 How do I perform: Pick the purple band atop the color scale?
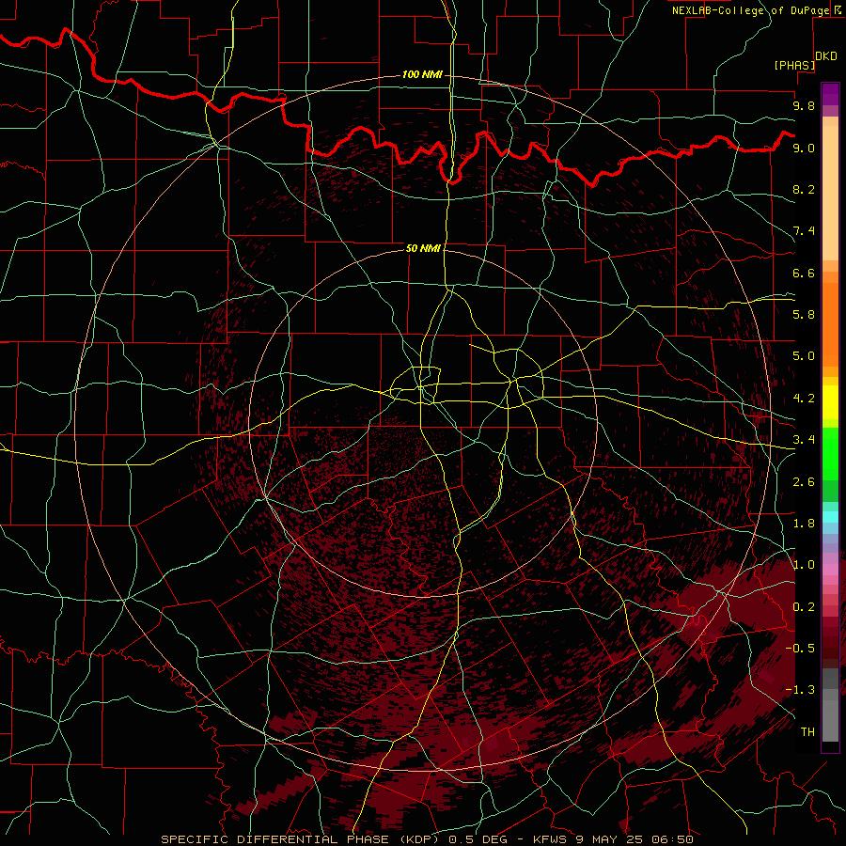point(830,94)
